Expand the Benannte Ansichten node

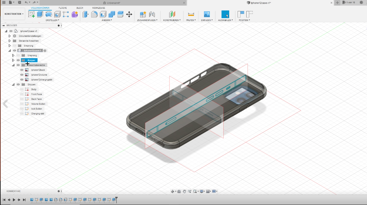(10, 41)
